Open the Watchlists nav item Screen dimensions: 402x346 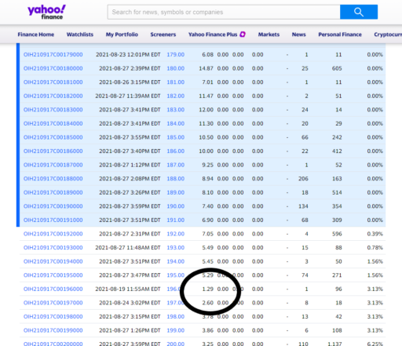coord(80,35)
